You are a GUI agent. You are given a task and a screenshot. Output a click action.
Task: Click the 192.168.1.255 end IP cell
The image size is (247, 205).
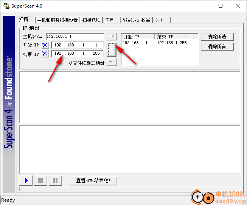tap(172, 43)
